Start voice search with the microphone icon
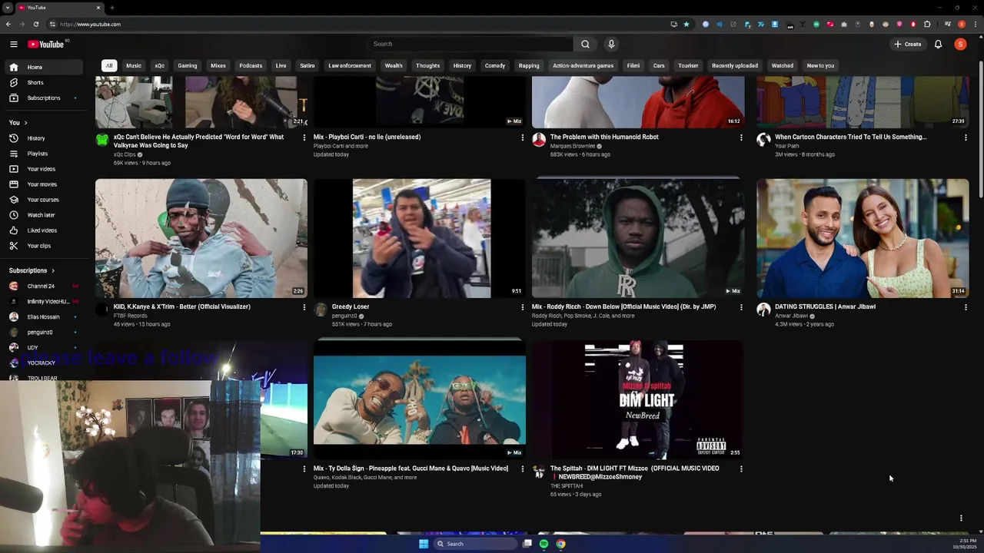 [x=611, y=44]
